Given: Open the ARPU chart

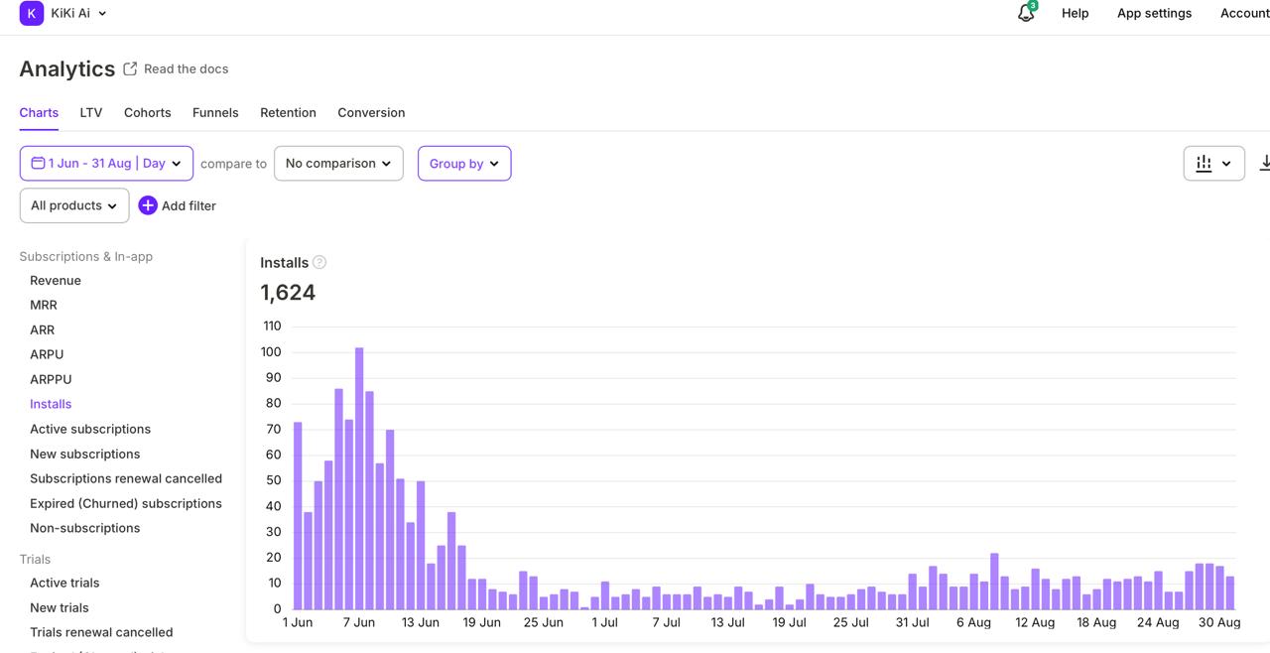Looking at the screenshot, I should pos(47,354).
